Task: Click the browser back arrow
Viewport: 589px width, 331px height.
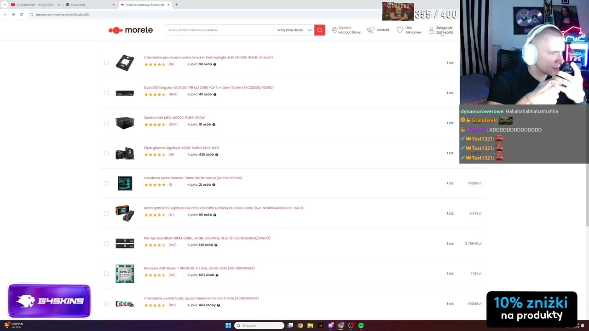Action: (x=5, y=14)
